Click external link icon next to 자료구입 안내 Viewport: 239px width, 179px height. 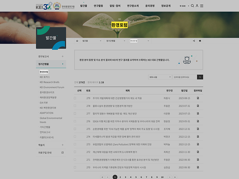coord(62,153)
